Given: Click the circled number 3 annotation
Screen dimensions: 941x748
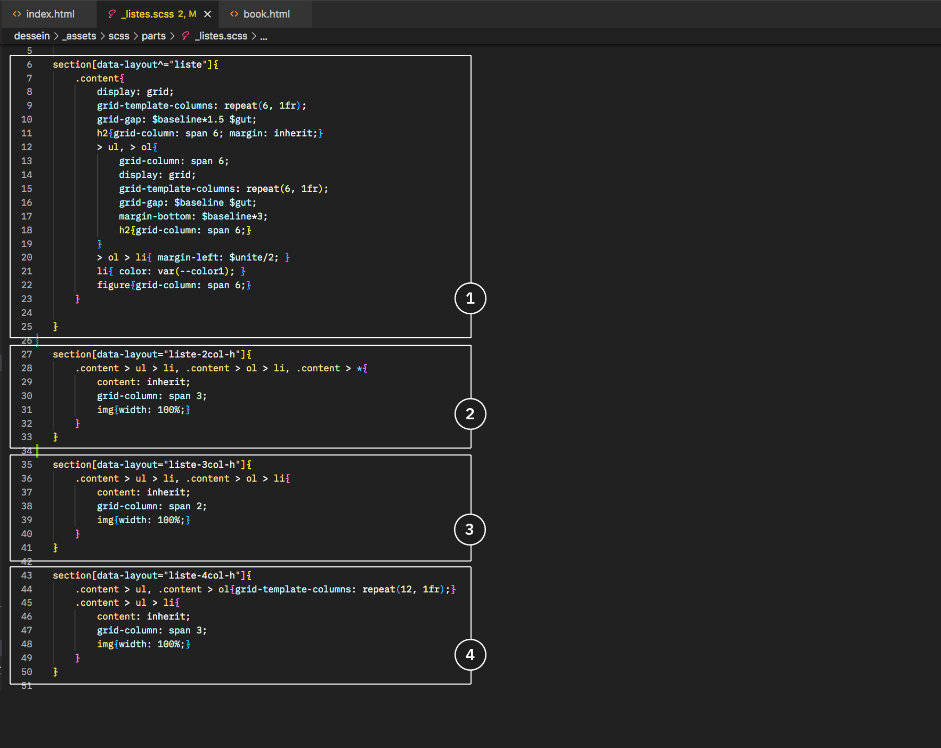Looking at the screenshot, I should (469, 530).
